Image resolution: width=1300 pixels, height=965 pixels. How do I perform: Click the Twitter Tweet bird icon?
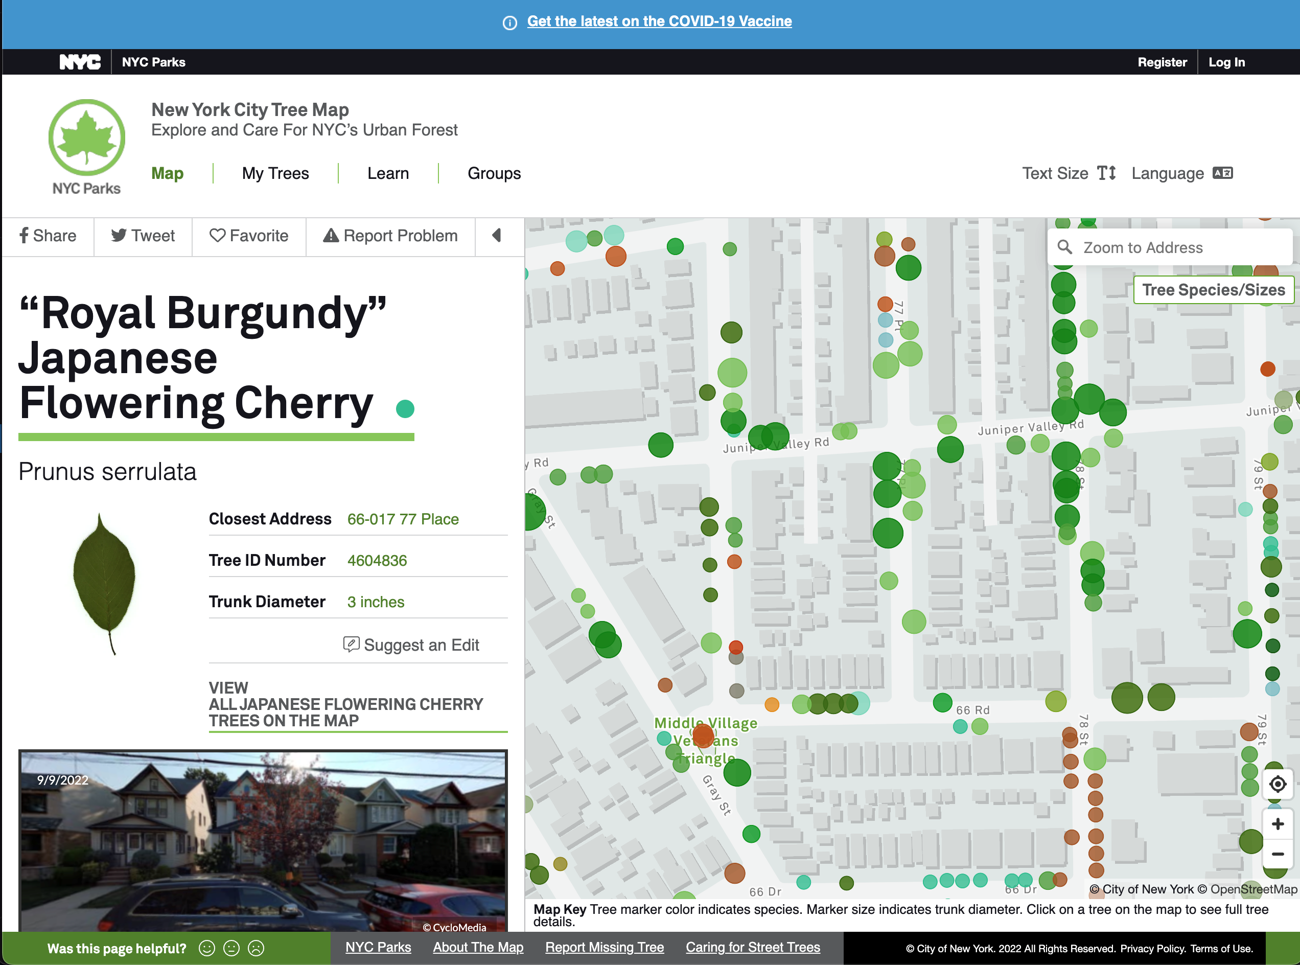119,236
